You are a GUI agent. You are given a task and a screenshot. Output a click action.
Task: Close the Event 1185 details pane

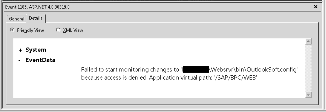316,7
